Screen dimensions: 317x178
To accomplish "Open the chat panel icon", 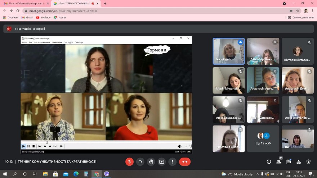I will 289,162.
